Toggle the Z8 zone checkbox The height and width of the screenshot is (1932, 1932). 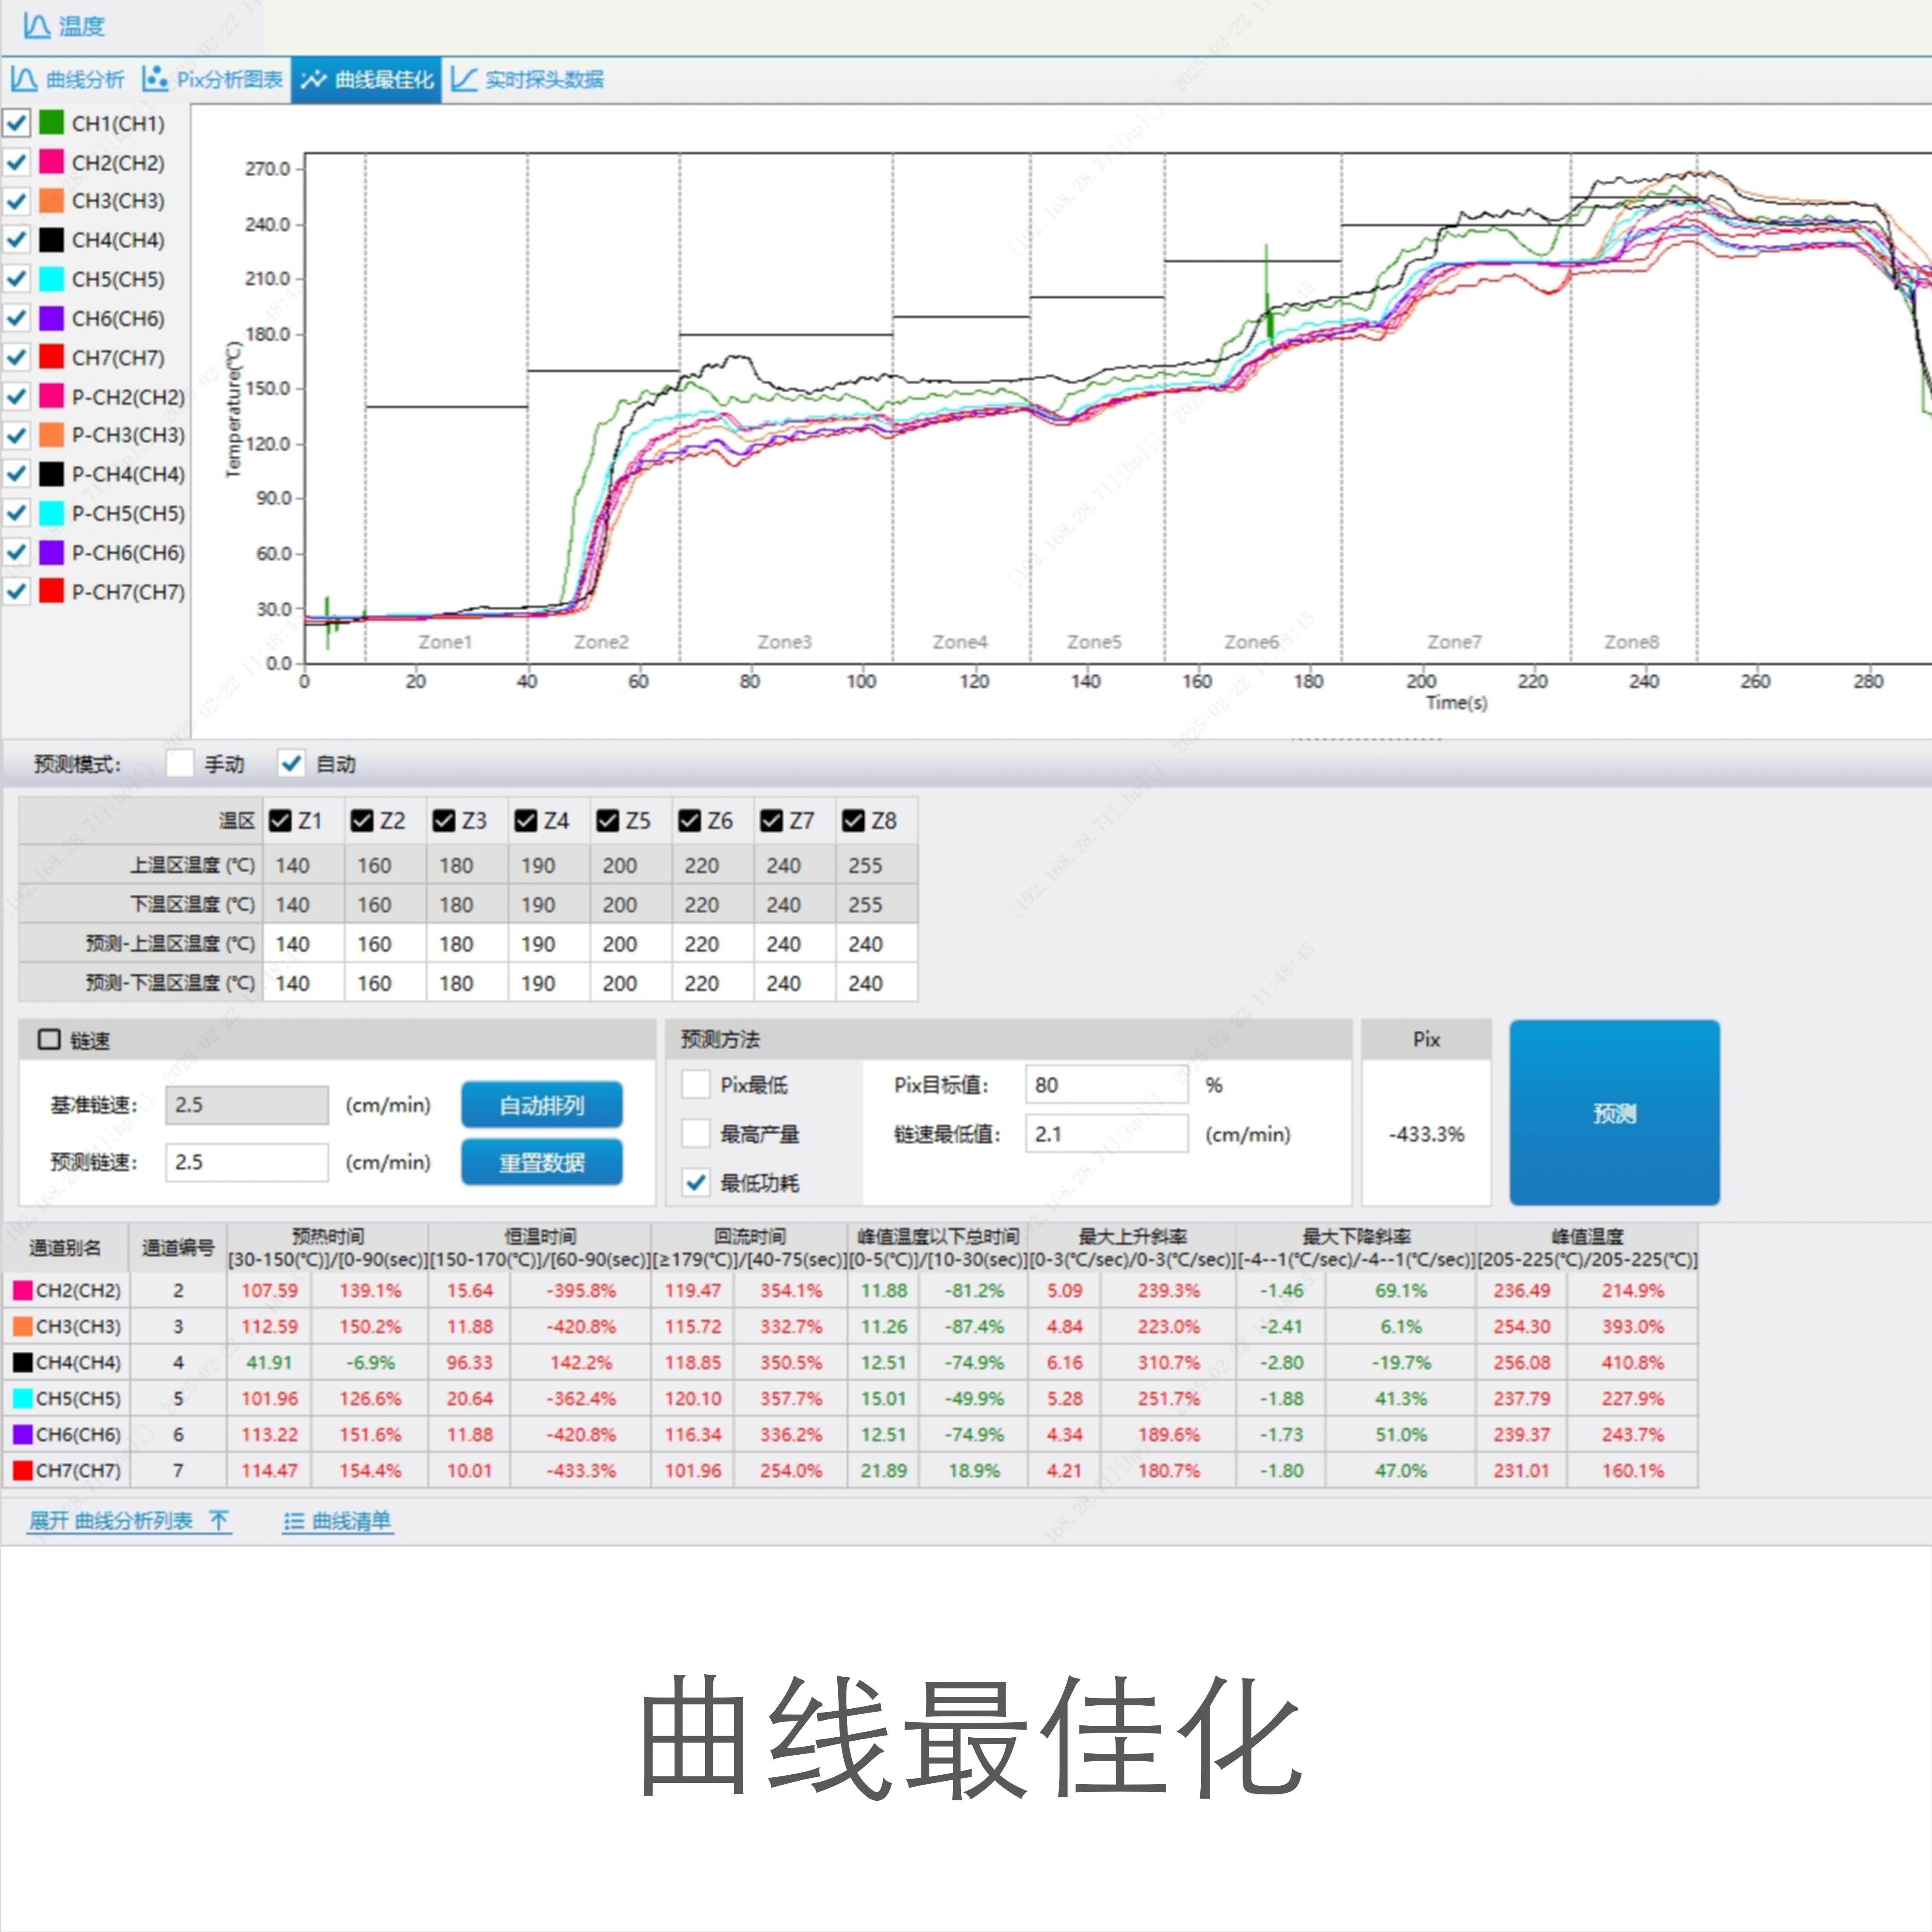[853, 821]
